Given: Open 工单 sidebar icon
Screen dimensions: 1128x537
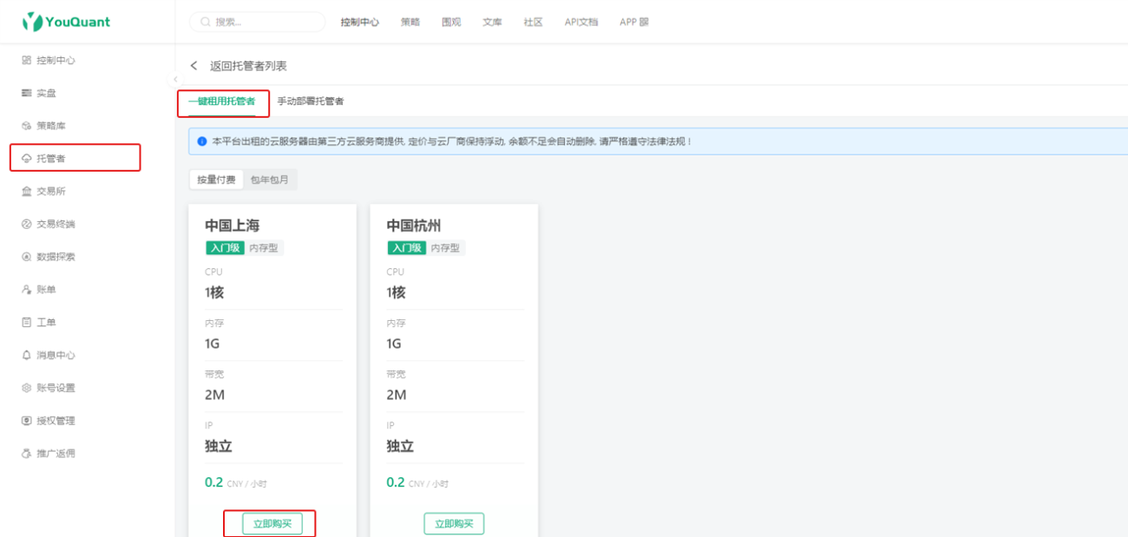Looking at the screenshot, I should (x=26, y=323).
